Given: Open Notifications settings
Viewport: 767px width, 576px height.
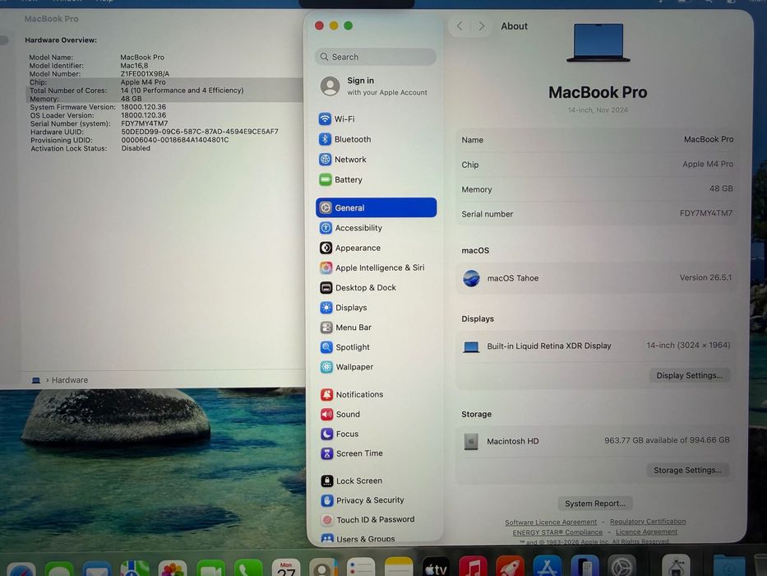Looking at the screenshot, I should (x=352, y=394).
